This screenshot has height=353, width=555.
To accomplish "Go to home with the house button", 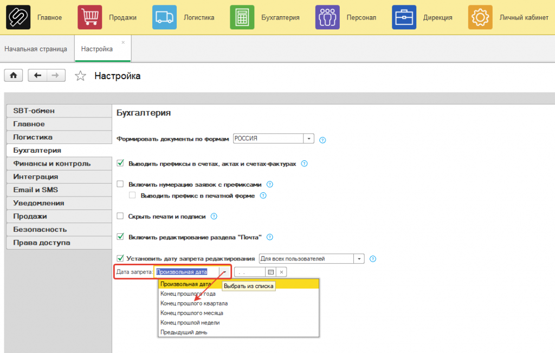I will (x=14, y=75).
